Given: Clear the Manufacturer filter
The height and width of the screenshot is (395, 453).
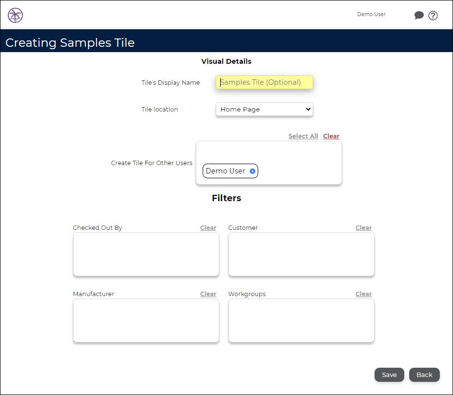Looking at the screenshot, I should click(208, 294).
